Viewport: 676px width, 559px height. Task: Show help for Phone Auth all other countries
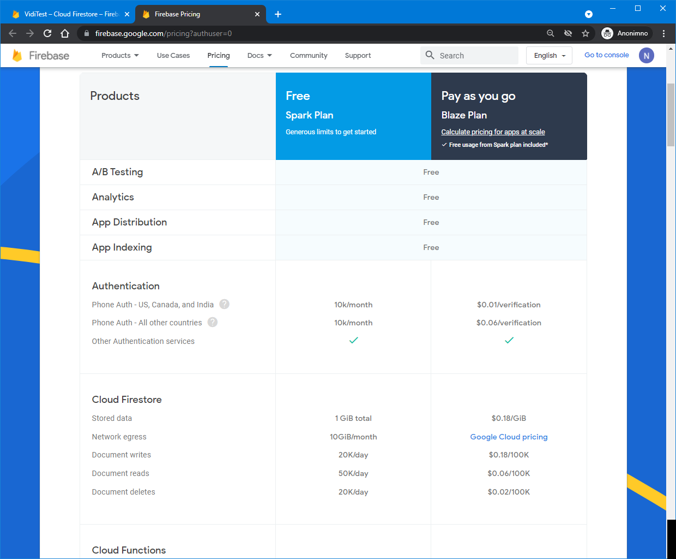coord(213,322)
